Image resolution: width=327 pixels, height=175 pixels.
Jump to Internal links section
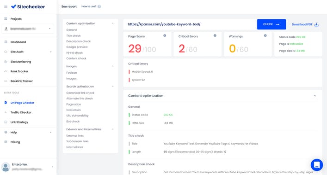pos(74,147)
